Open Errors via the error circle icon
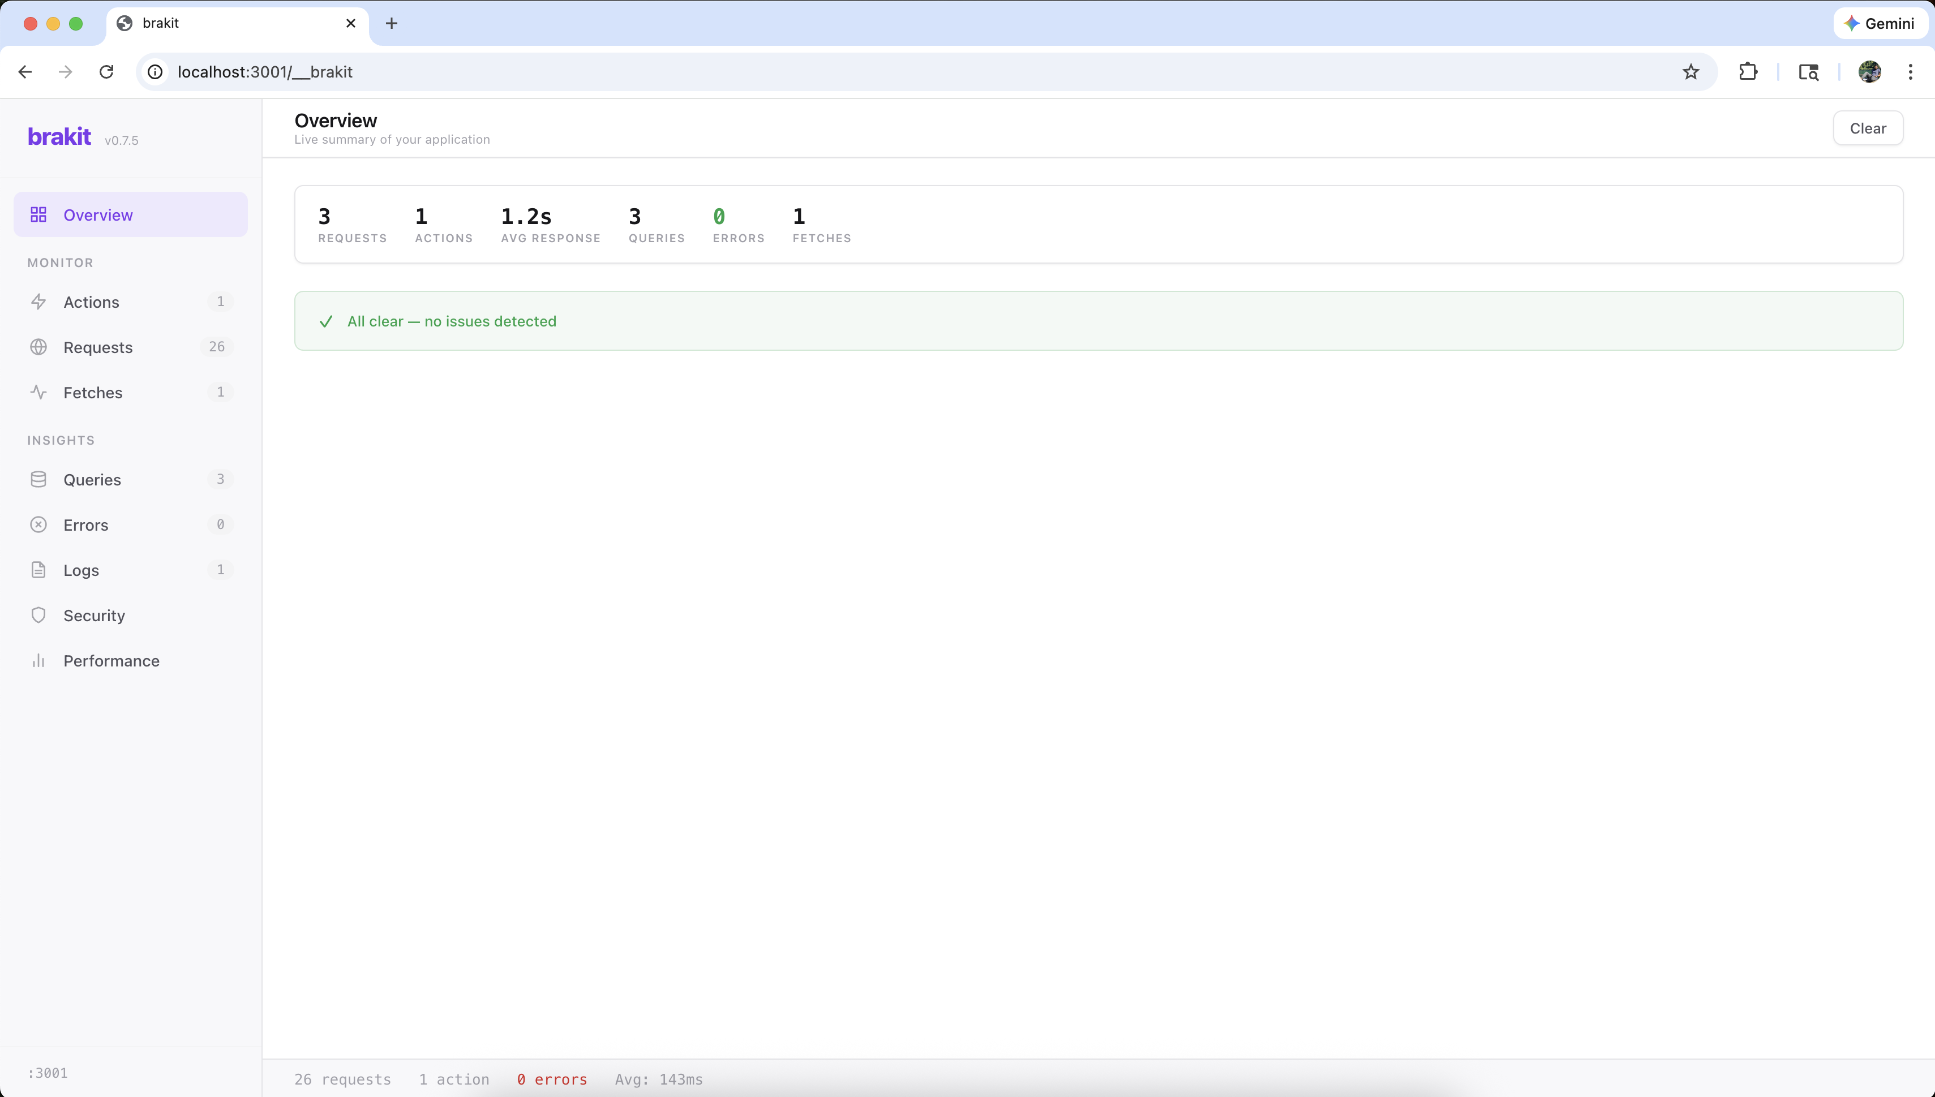This screenshot has height=1097, width=1935. (x=39, y=524)
